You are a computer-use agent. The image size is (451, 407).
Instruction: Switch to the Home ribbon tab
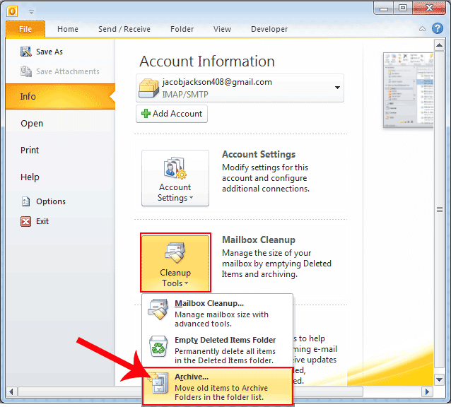[68, 29]
